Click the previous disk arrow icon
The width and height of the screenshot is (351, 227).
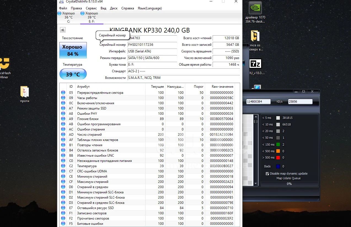(63, 30)
